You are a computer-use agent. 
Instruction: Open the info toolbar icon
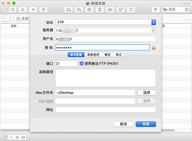pos(89,10)
